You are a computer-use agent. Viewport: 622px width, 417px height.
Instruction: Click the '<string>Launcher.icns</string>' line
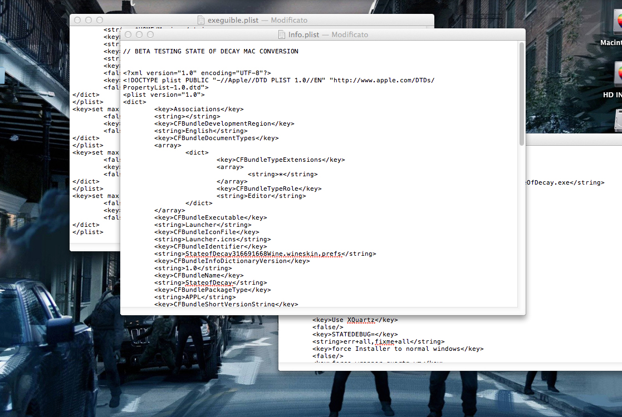tap(213, 240)
